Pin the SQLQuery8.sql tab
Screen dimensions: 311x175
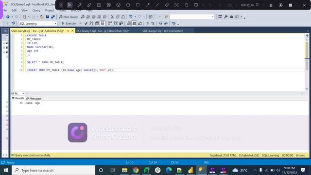coord(68,31)
